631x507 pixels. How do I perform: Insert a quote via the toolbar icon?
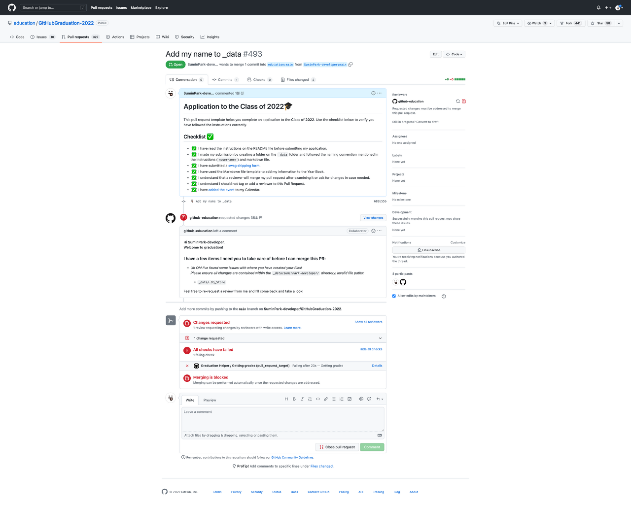(310, 399)
